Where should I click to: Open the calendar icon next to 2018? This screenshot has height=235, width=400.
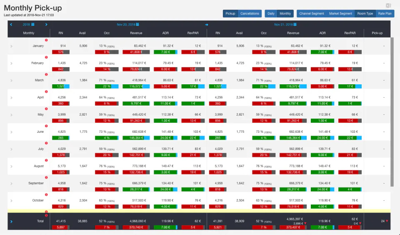[32, 25]
